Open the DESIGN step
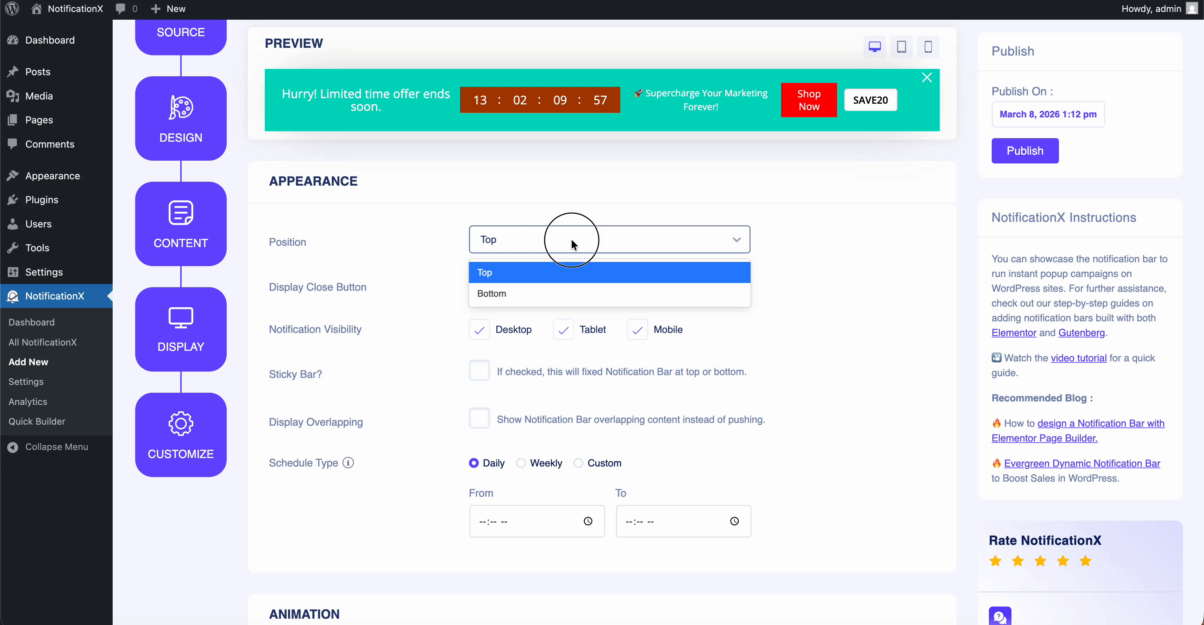This screenshot has height=625, width=1204. [180, 118]
